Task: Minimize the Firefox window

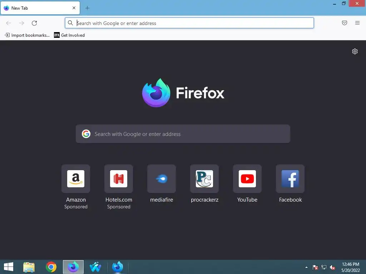Action: tap(335, 4)
